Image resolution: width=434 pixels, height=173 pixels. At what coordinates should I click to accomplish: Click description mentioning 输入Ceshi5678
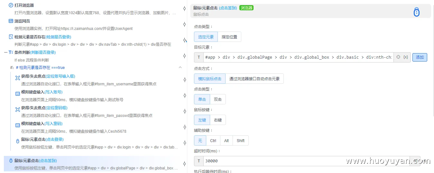coord(74,131)
